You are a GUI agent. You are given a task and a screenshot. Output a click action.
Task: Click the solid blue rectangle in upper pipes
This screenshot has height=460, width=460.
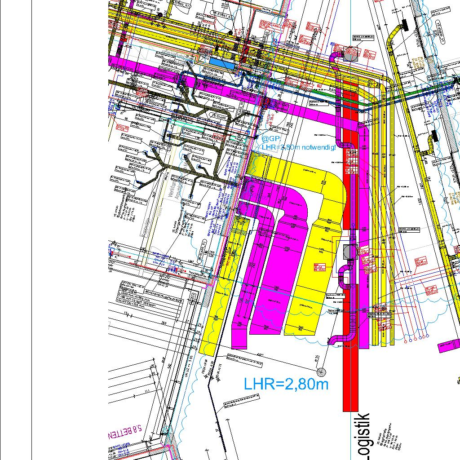click(222, 64)
